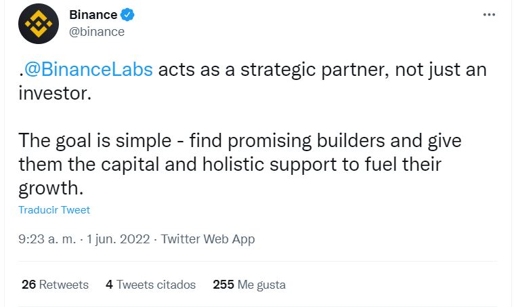This screenshot has width=516, height=307.
Task: Open the Binance profile avatar logo
Action: click(x=39, y=24)
